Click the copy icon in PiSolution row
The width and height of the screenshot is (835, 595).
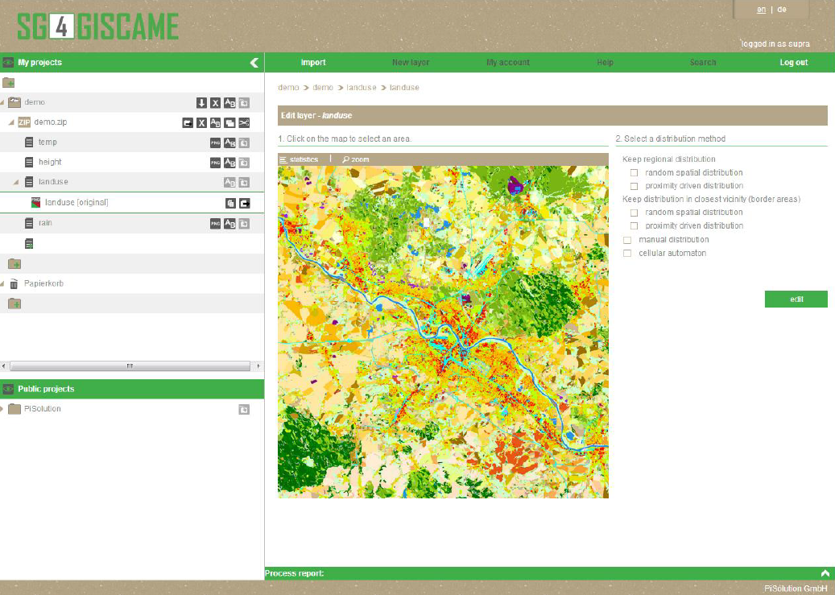(x=244, y=409)
